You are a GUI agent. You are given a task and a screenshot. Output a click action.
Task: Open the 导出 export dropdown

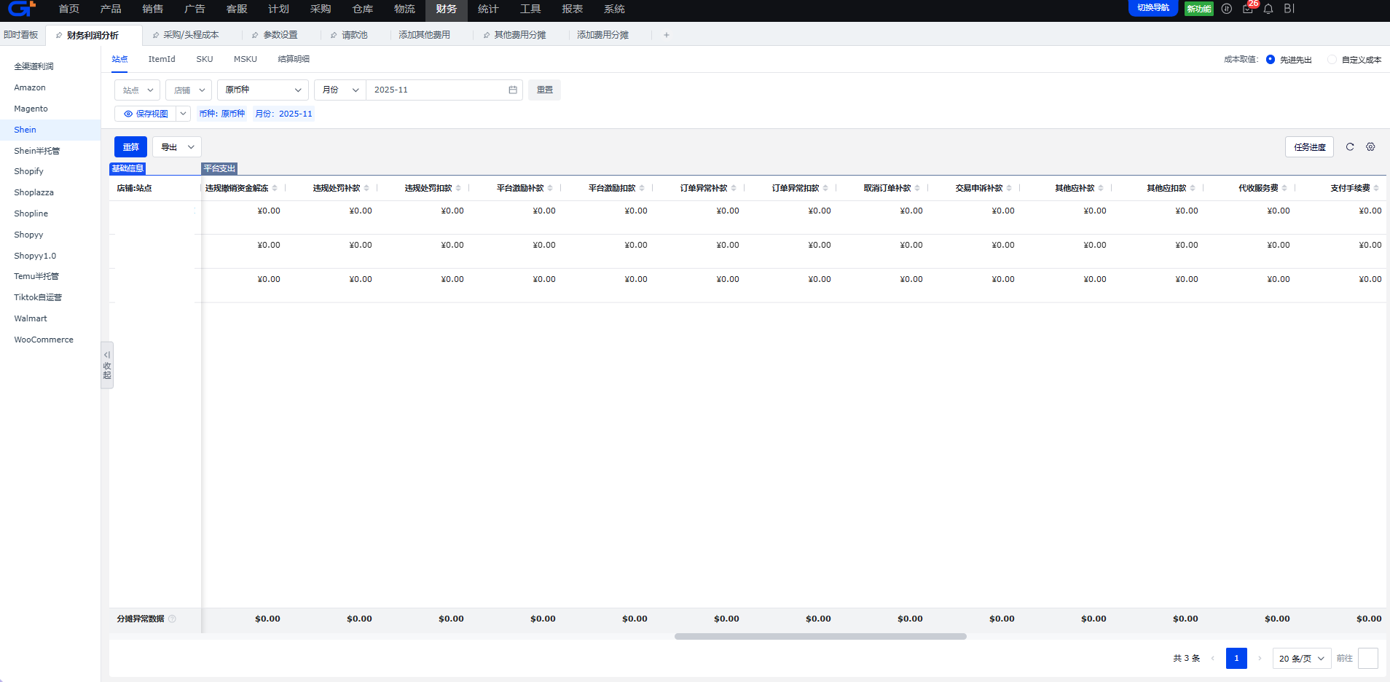(177, 147)
